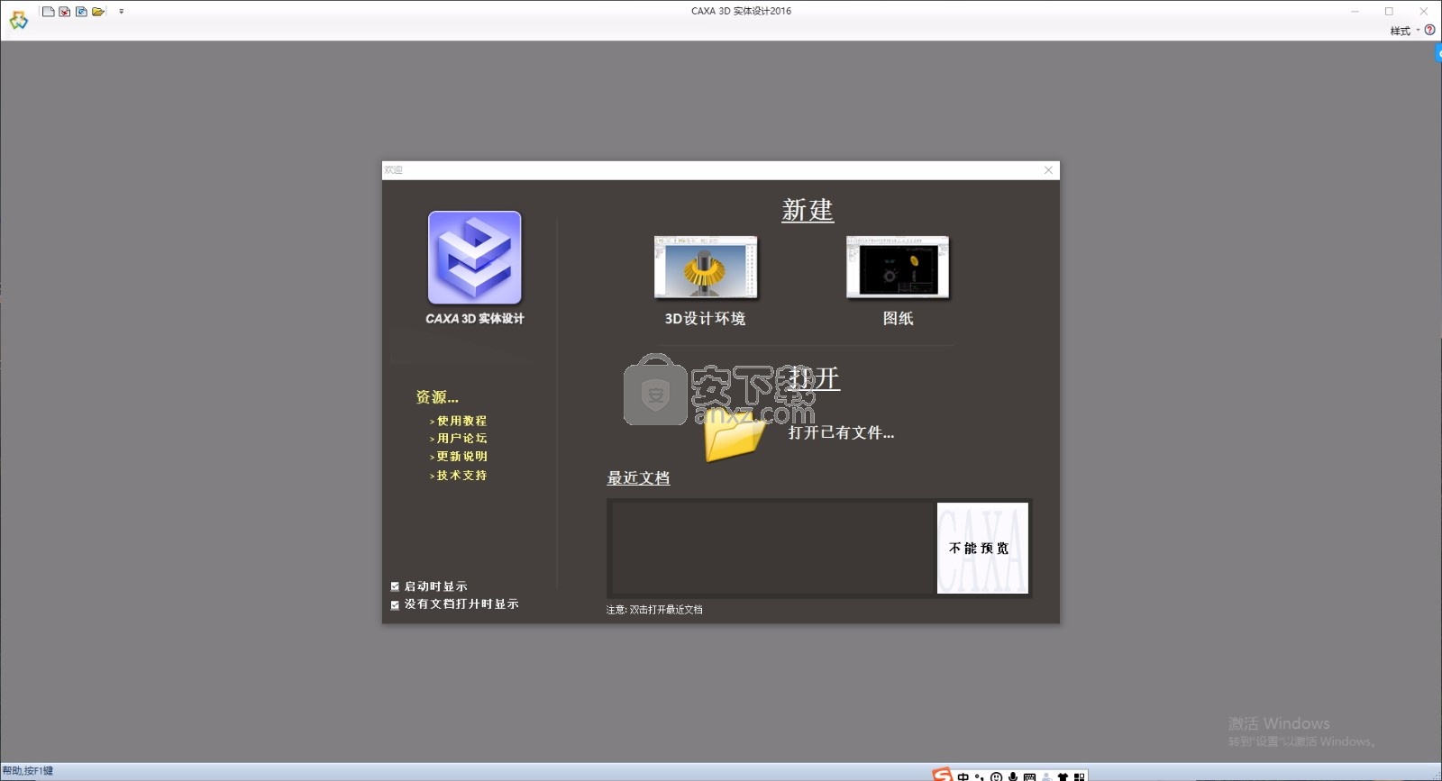1442x781 pixels.
Task: Click the IME user account icon
Action: click(x=1046, y=776)
